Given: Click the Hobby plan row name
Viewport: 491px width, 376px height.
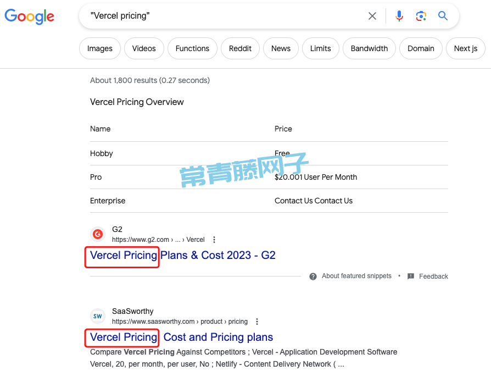Looking at the screenshot, I should click(x=102, y=153).
